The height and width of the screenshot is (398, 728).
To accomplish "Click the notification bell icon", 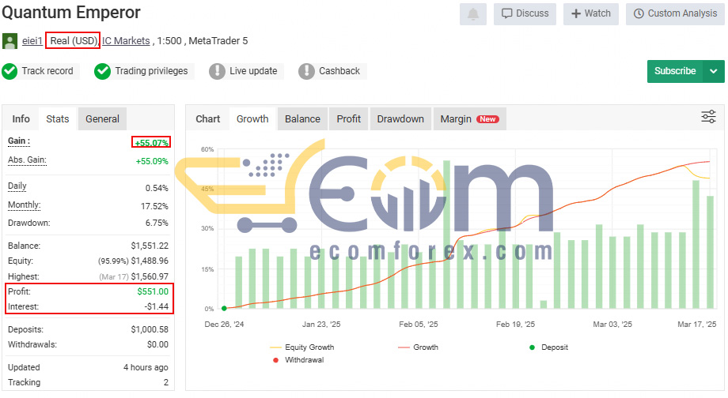I will pos(472,14).
